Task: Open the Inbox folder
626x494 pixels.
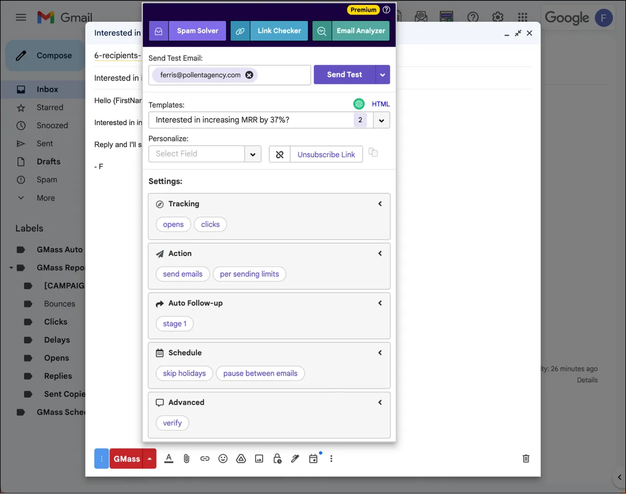Action: tap(47, 89)
